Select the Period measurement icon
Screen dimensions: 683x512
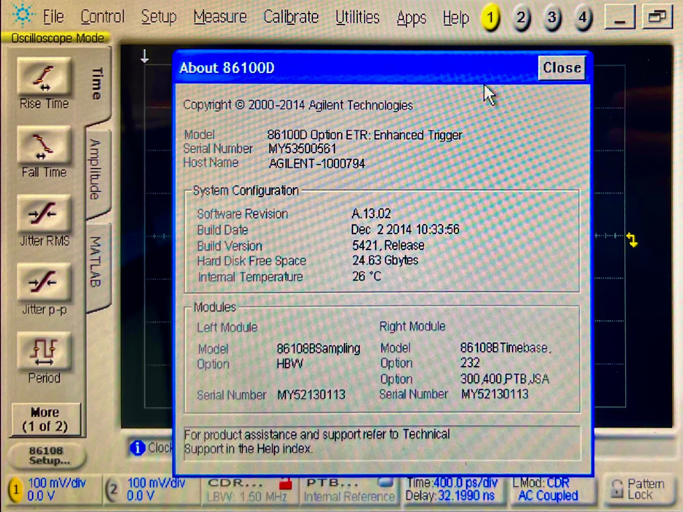[44, 351]
